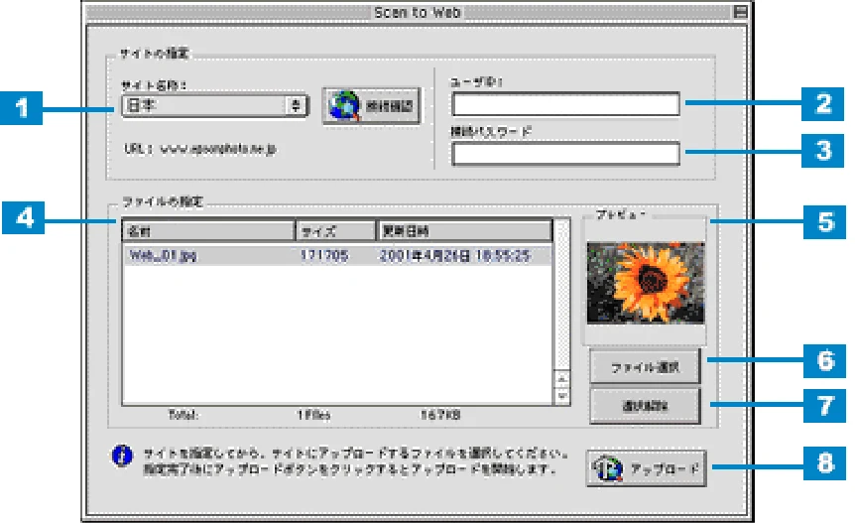Click the サイズ column header
Viewport: 855px width, 523px height.
pyautogui.click(x=335, y=230)
